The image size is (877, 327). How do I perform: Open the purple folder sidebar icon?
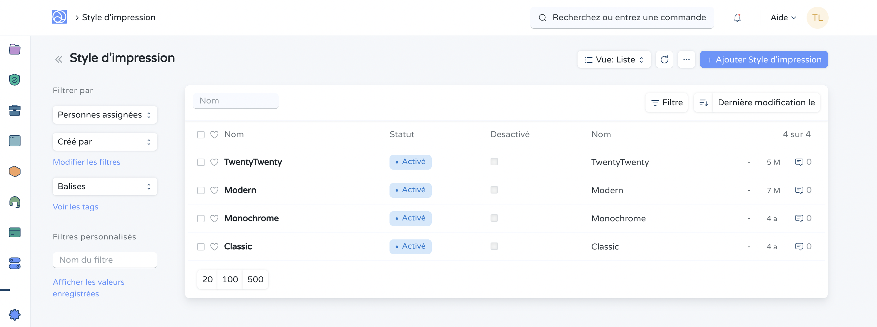(x=15, y=49)
